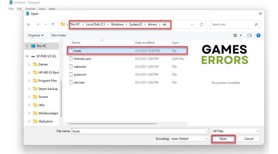Image resolution: width=278 pixels, height=154 pixels.
Task: Select Games folder in tree
Action: pos(43,64)
